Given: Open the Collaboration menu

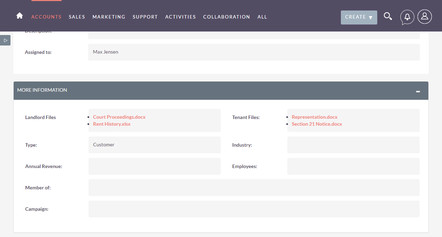Looking at the screenshot, I should tap(227, 17).
